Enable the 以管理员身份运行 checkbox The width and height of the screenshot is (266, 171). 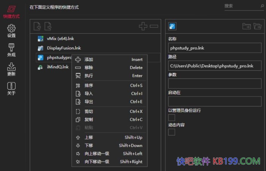172,118
